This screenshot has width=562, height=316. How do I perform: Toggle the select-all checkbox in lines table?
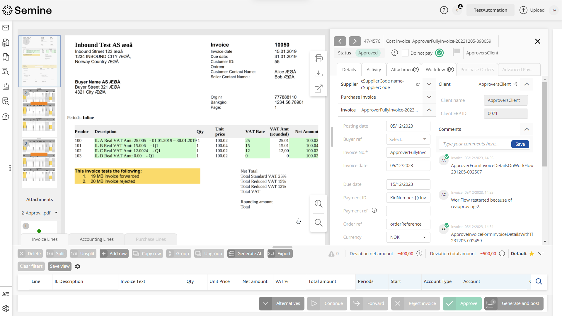23,281
